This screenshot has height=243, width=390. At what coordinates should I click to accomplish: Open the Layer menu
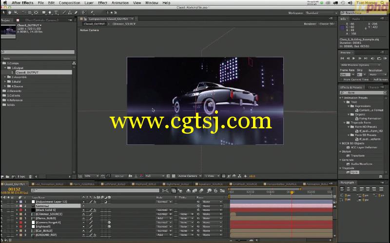click(89, 3)
